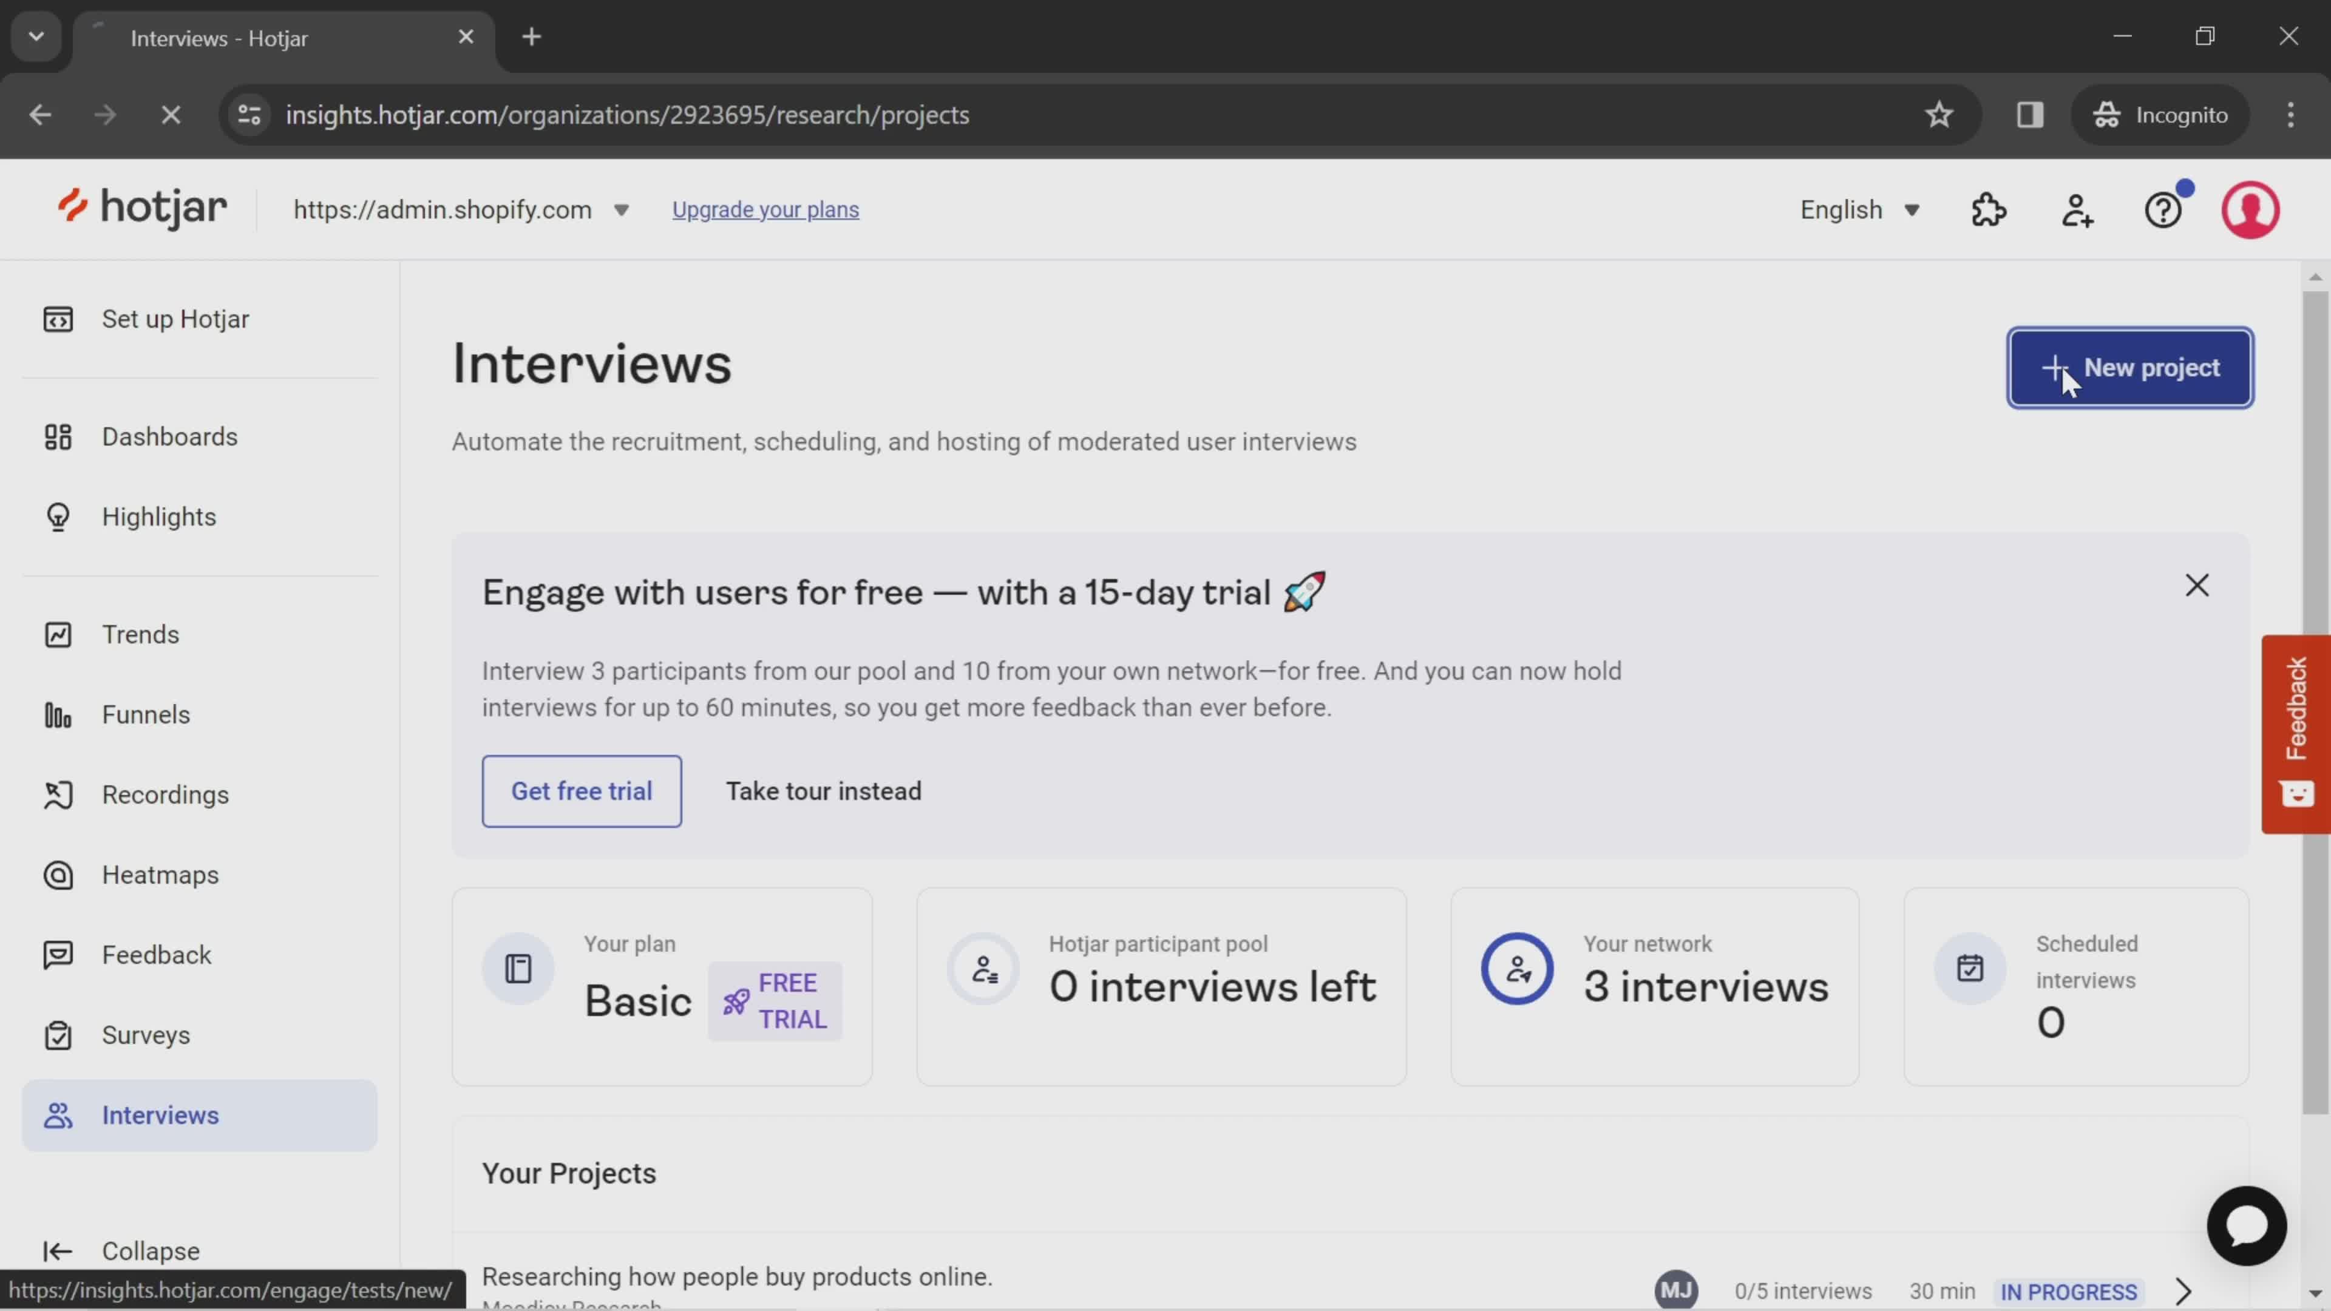The height and width of the screenshot is (1311, 2331).
Task: Click the 0/5 interviews count
Action: [x=1802, y=1292]
